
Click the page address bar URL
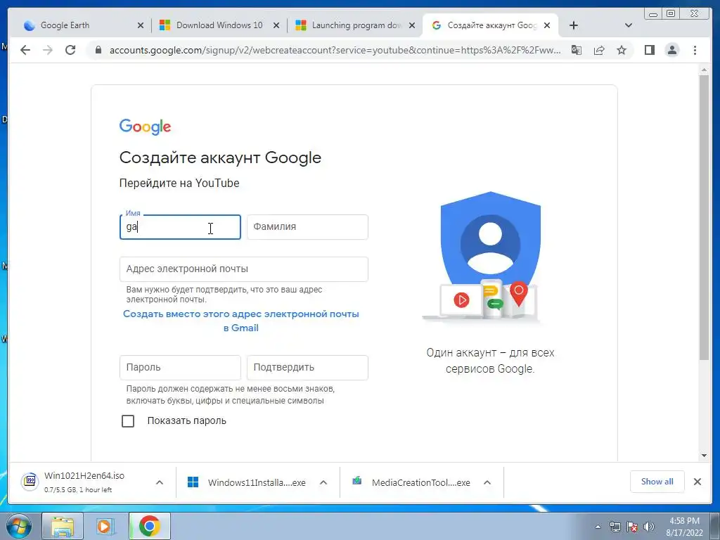[335, 50]
